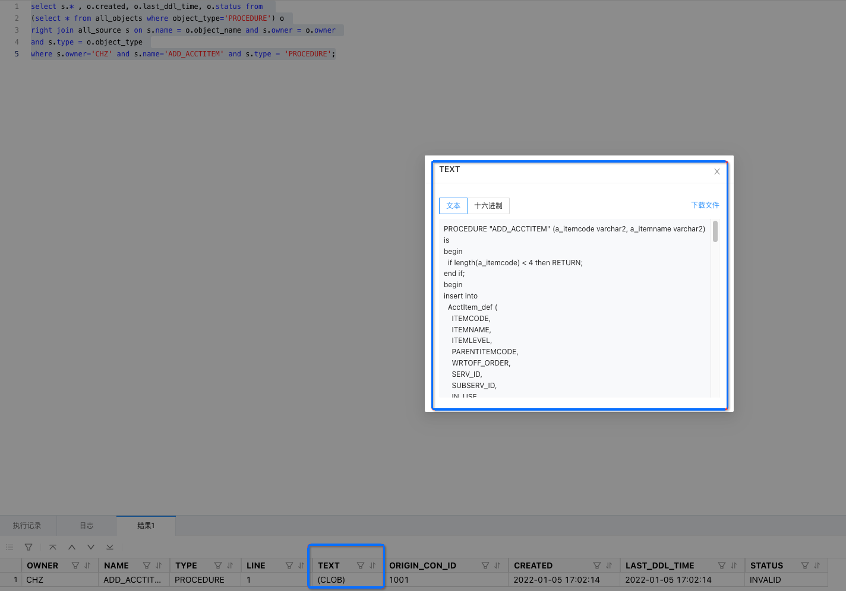Close the TEXT popup dialog
Image resolution: width=846 pixels, height=591 pixels.
(716, 171)
